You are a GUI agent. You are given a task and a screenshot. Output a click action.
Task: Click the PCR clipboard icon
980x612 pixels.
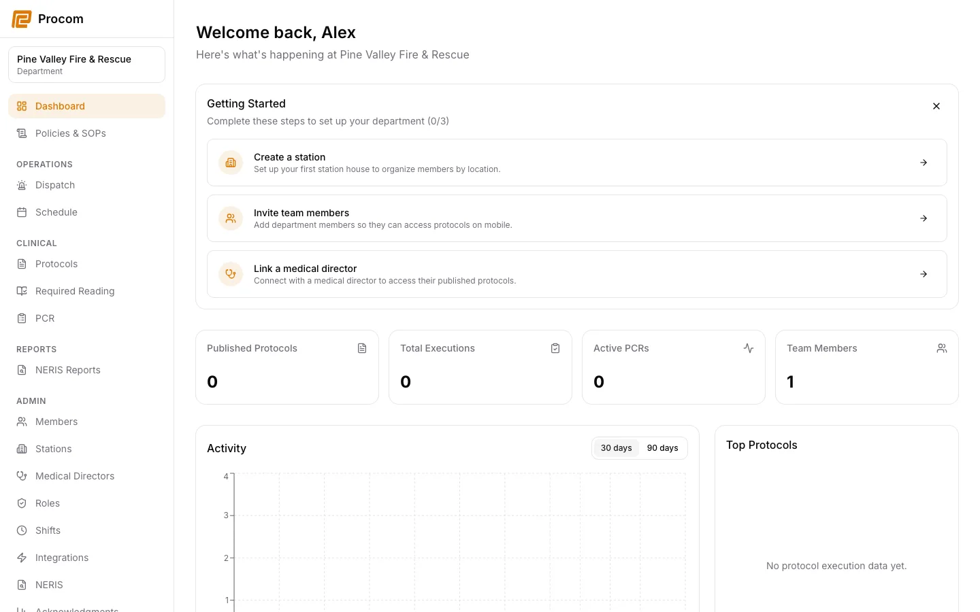pos(22,318)
